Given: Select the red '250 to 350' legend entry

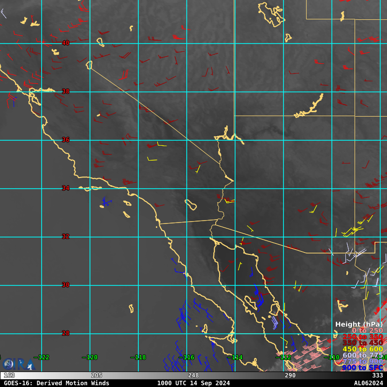Looking at the screenshot, I should pyautogui.click(x=362, y=337).
